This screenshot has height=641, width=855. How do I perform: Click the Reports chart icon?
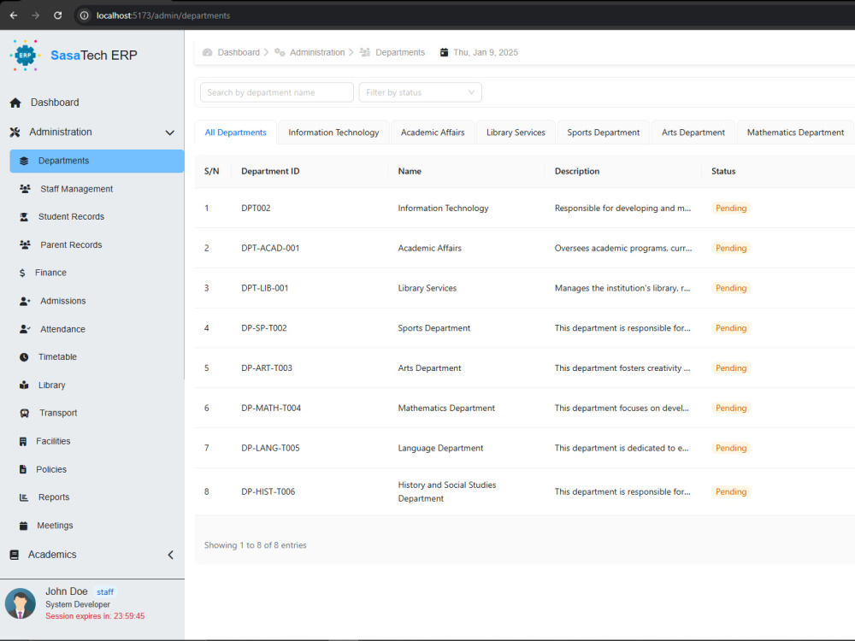[24, 497]
